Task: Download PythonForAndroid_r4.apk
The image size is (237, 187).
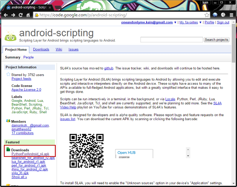Action: (x=30, y=154)
